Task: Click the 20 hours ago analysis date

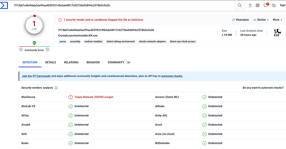Action: tap(248, 35)
